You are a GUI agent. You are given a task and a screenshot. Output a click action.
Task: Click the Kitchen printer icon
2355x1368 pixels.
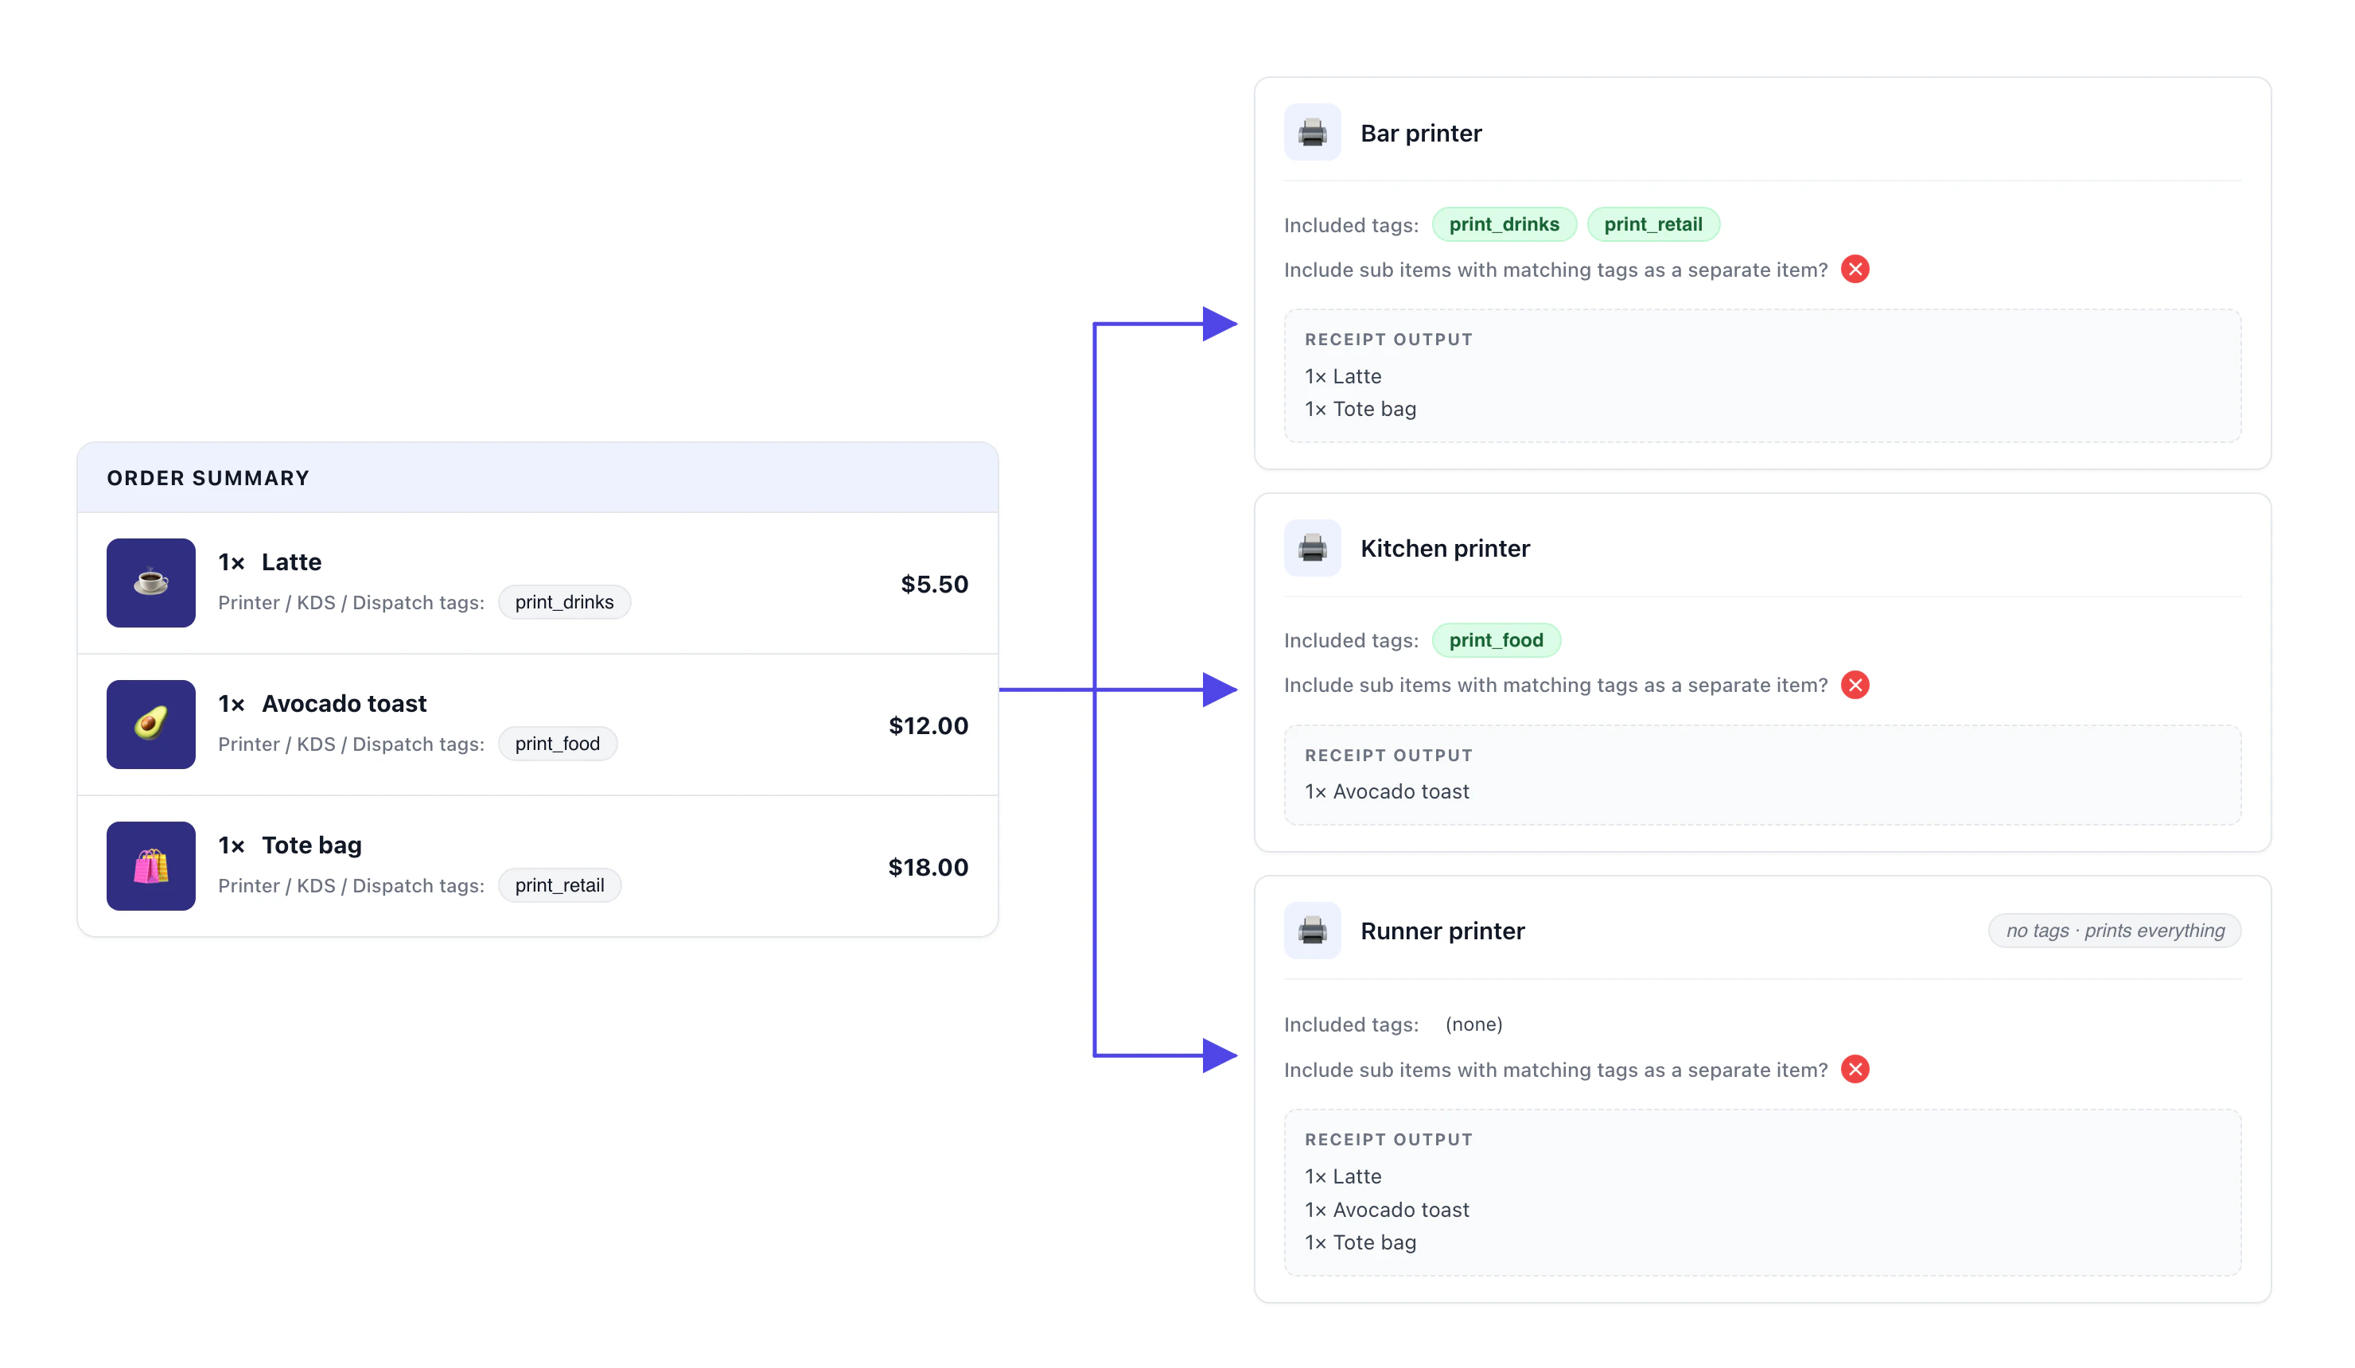coord(1312,549)
